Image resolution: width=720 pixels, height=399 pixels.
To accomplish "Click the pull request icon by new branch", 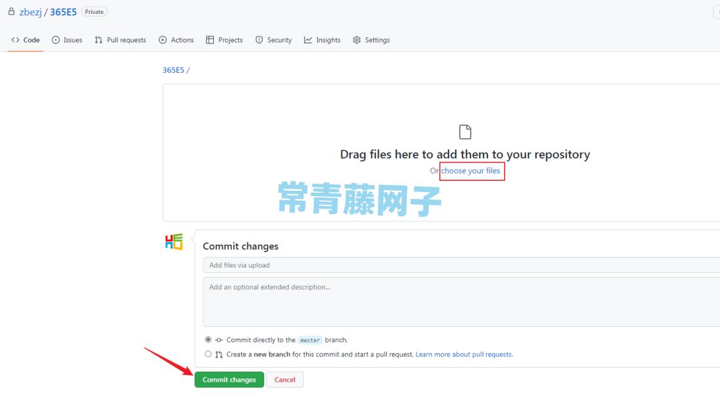I will [219, 354].
